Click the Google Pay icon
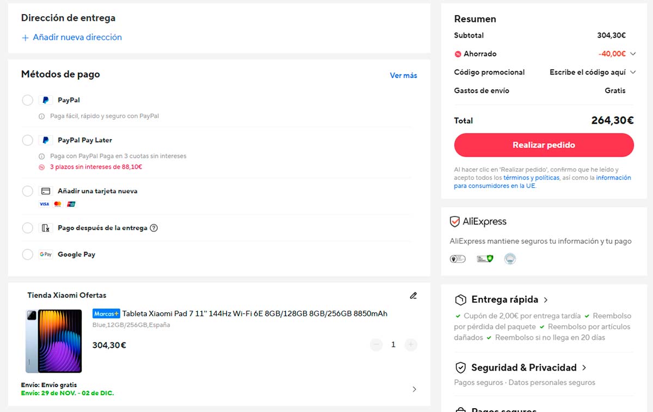 click(x=46, y=254)
